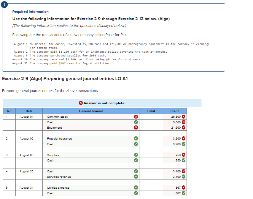The height and width of the screenshot is (199, 253).
Task: Select the Supplies account cell
Action: [x=91, y=155]
